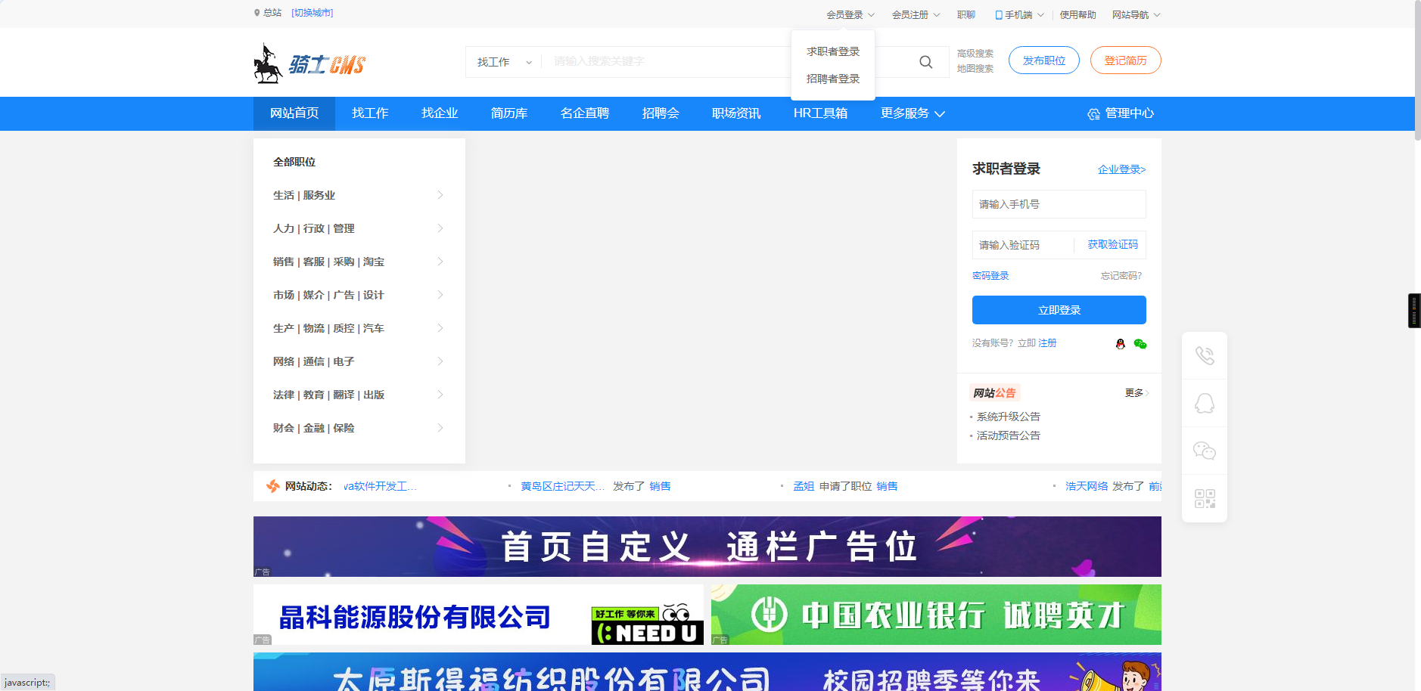Click the 注册 link to register
Image resolution: width=1421 pixels, height=691 pixels.
click(1047, 342)
